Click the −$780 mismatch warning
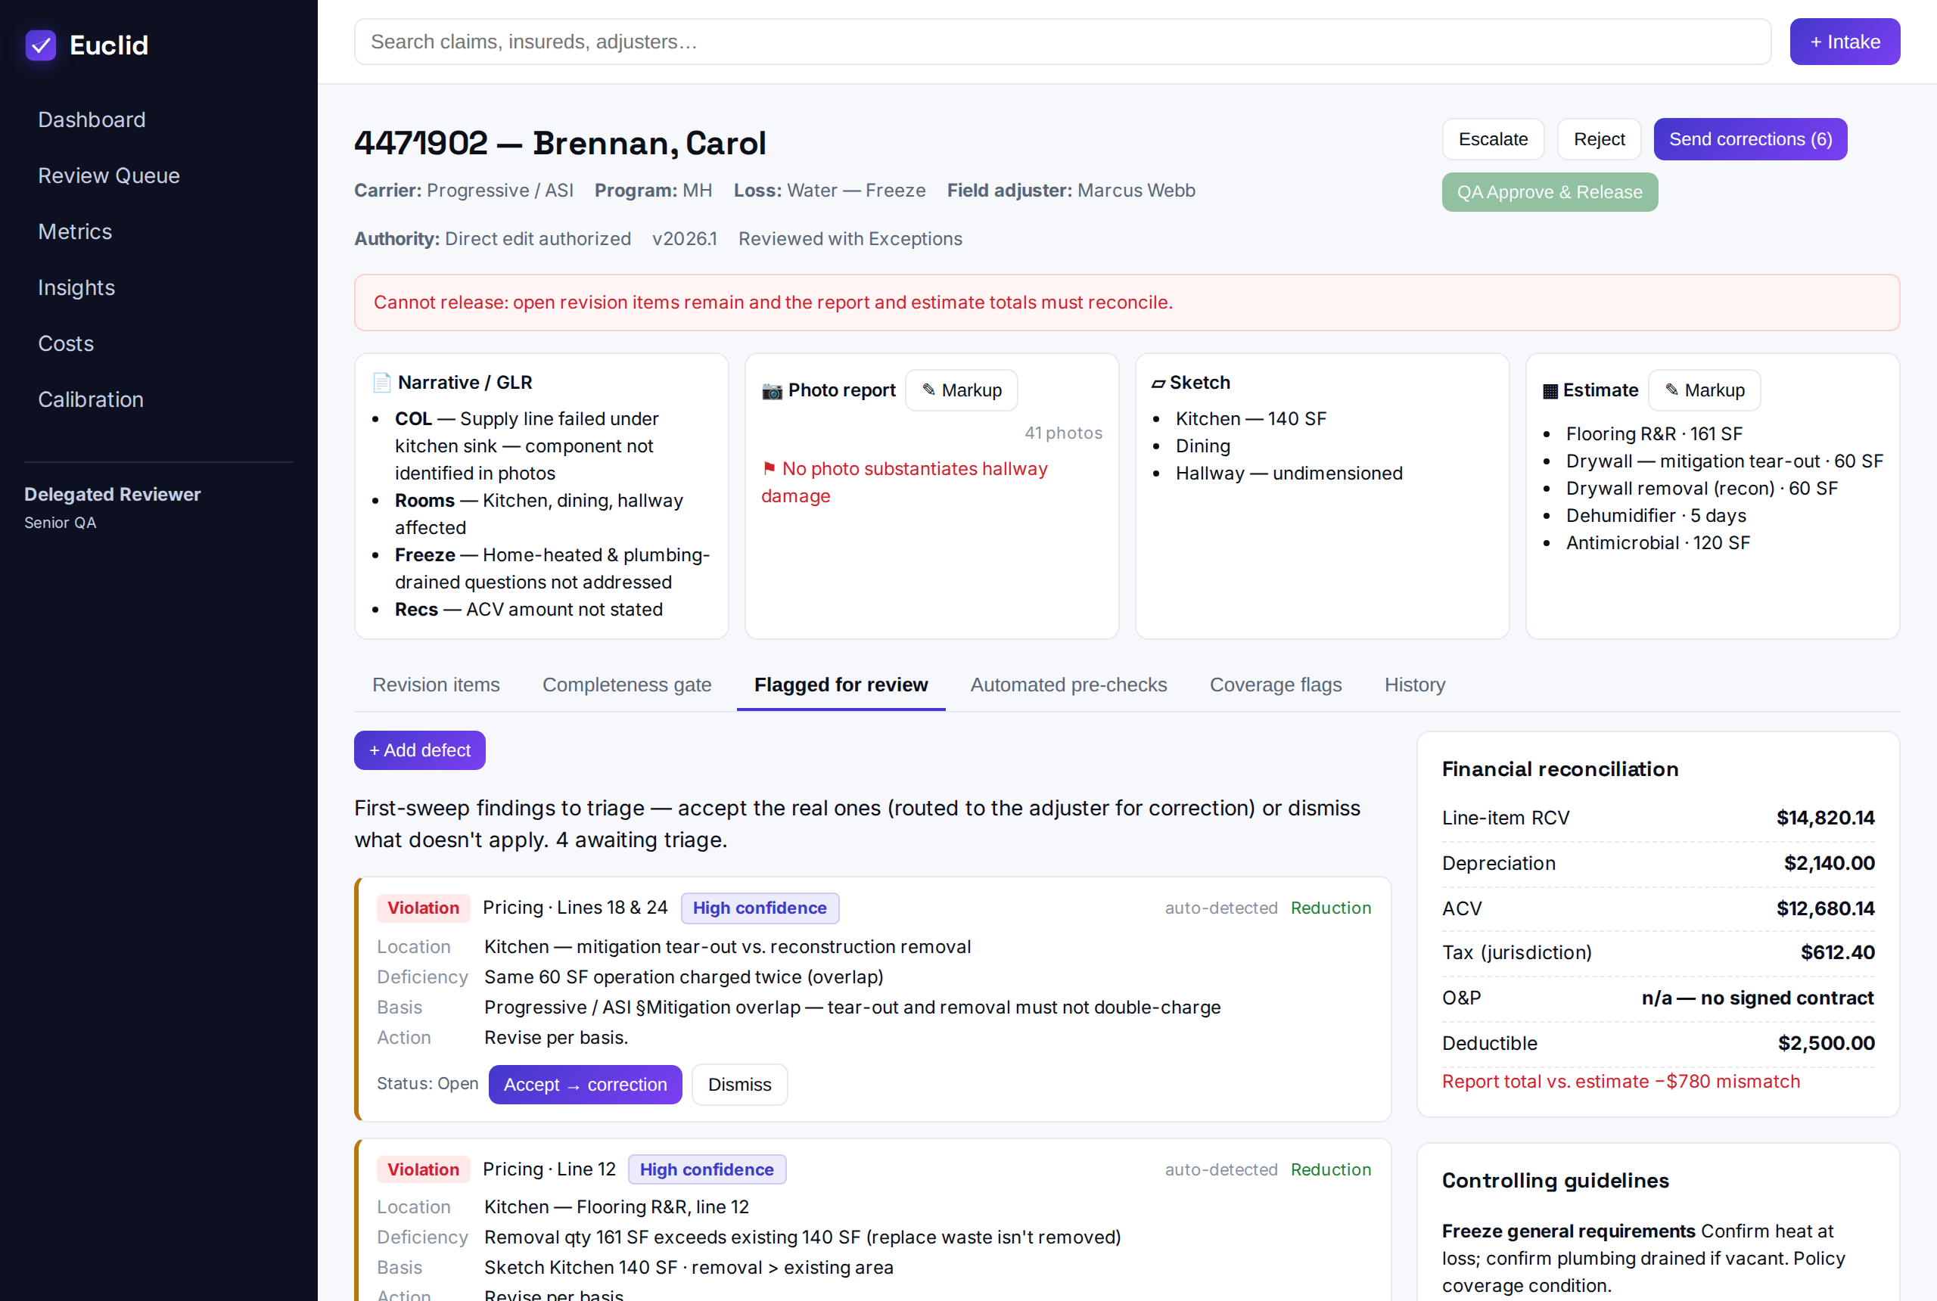This screenshot has height=1301, width=1937. pyautogui.click(x=1620, y=1081)
